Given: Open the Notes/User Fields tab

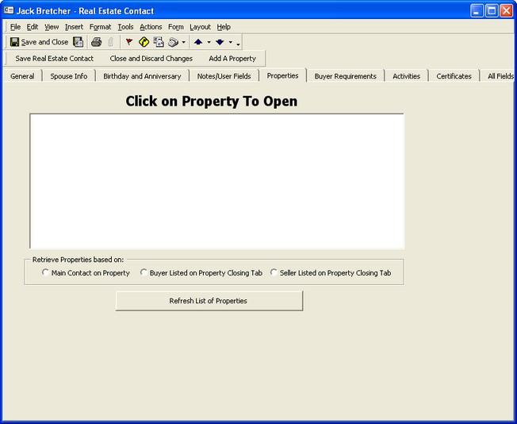Looking at the screenshot, I should pyautogui.click(x=224, y=76).
